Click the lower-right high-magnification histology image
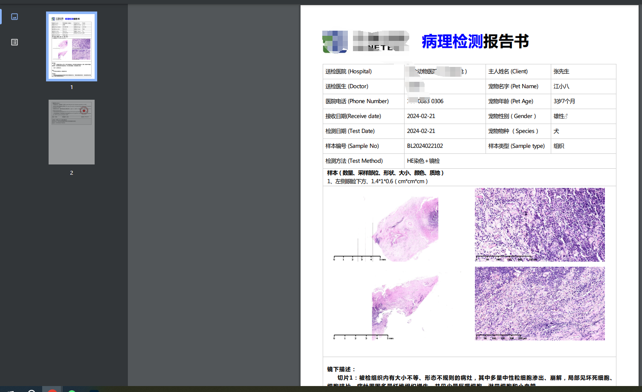 (x=540, y=303)
